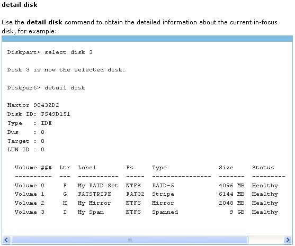Click the 'Ltr' column header

click(x=65, y=168)
